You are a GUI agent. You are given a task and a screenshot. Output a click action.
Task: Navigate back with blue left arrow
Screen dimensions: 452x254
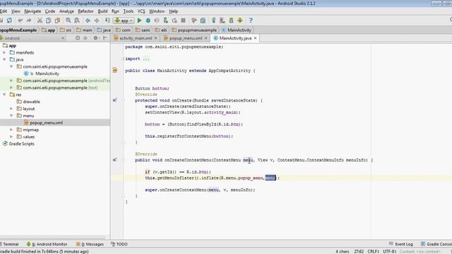coord(88,20)
